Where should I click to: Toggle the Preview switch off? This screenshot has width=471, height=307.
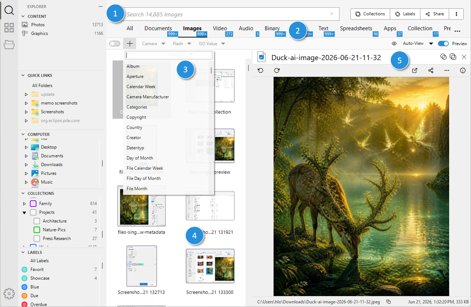coord(443,44)
